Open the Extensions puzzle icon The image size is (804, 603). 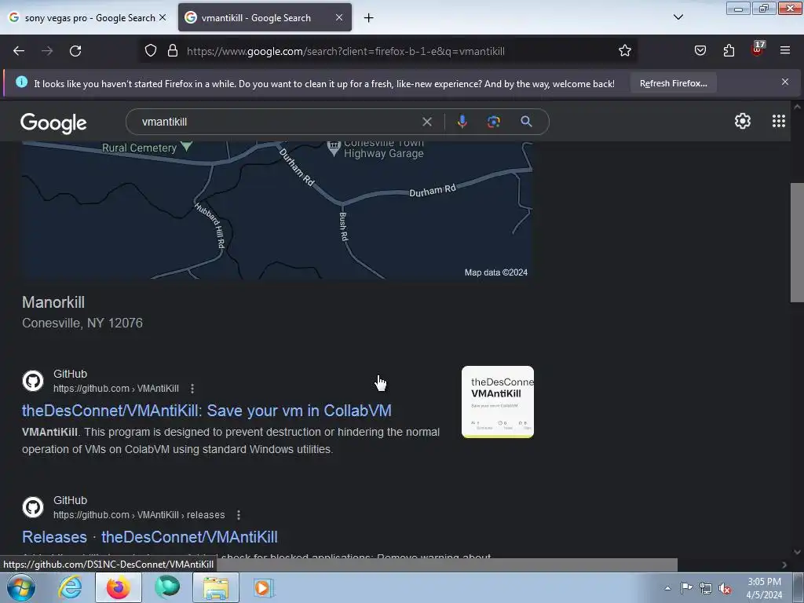[729, 51]
